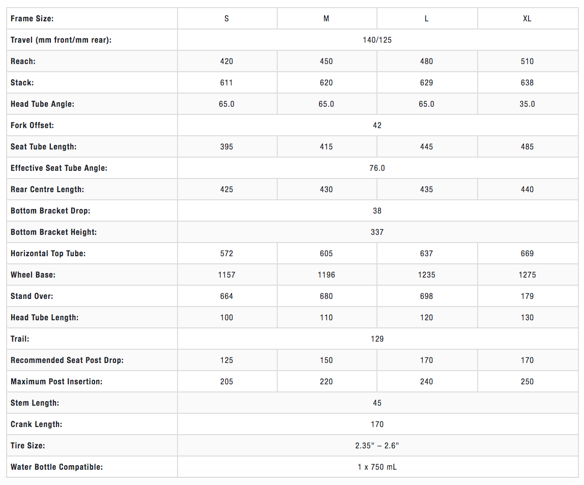Click the S frame size column header

(x=226, y=19)
